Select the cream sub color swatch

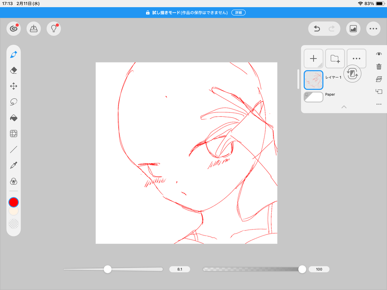tap(14, 211)
